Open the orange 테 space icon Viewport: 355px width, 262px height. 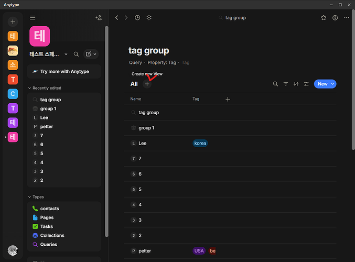[13, 36]
